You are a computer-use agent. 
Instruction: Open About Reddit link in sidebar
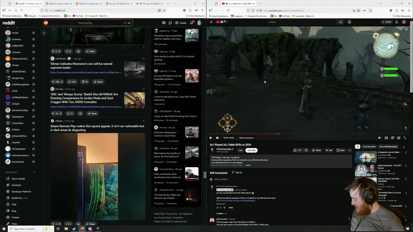point(18,179)
